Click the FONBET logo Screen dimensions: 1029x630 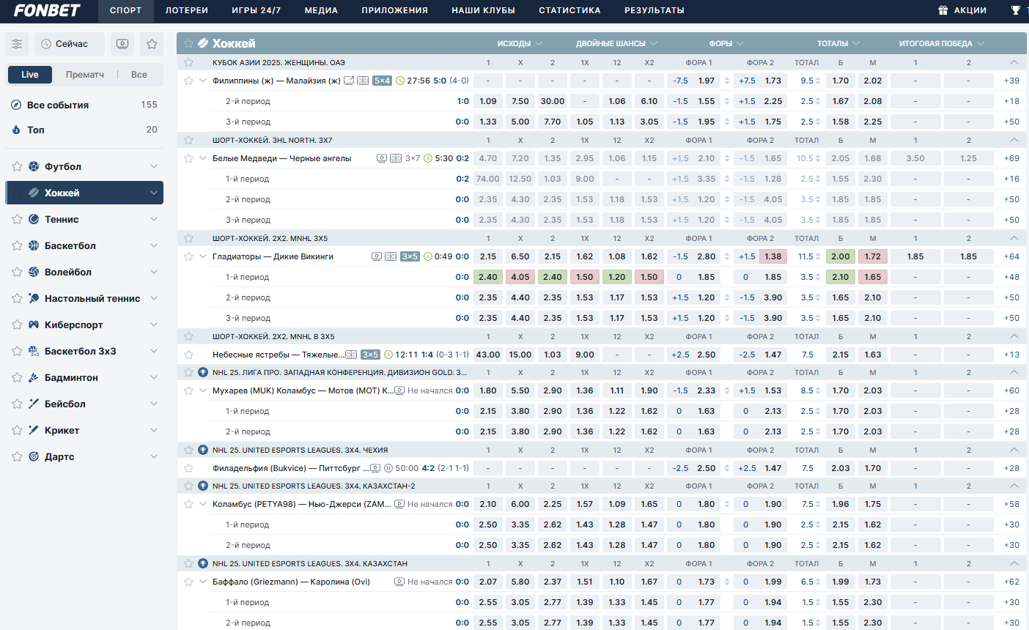pyautogui.click(x=47, y=10)
